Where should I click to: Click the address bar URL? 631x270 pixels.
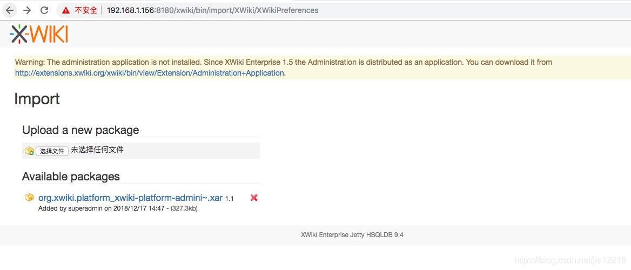212,10
